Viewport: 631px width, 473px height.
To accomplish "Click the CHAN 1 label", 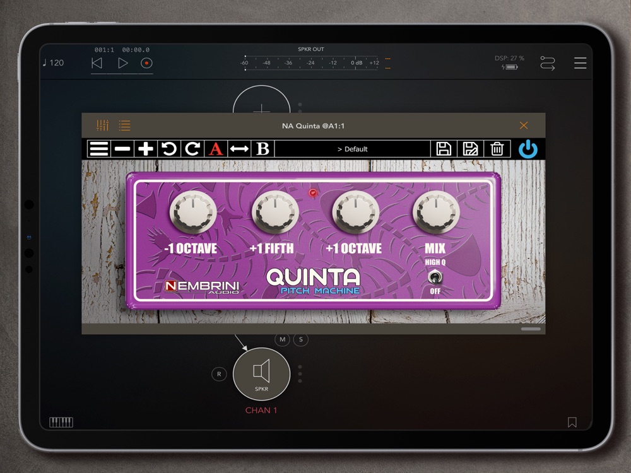I will pos(261,411).
